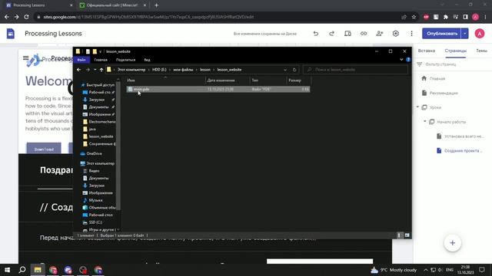
Task: Open the share with others icon
Action: coord(380,34)
